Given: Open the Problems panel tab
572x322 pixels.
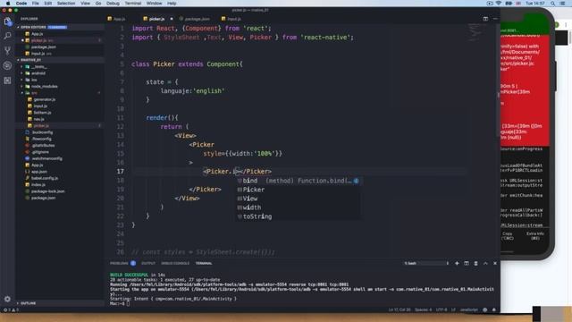Looking at the screenshot, I should tap(119, 263).
